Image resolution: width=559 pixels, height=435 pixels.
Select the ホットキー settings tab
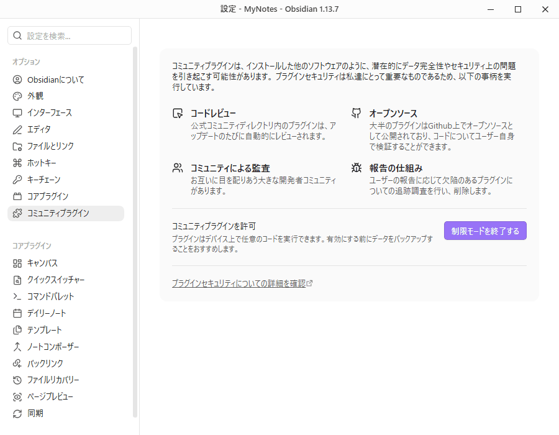[66, 163]
